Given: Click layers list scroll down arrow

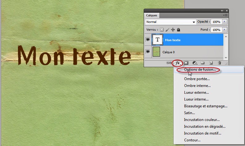Looking at the screenshot, I should click(x=226, y=58).
